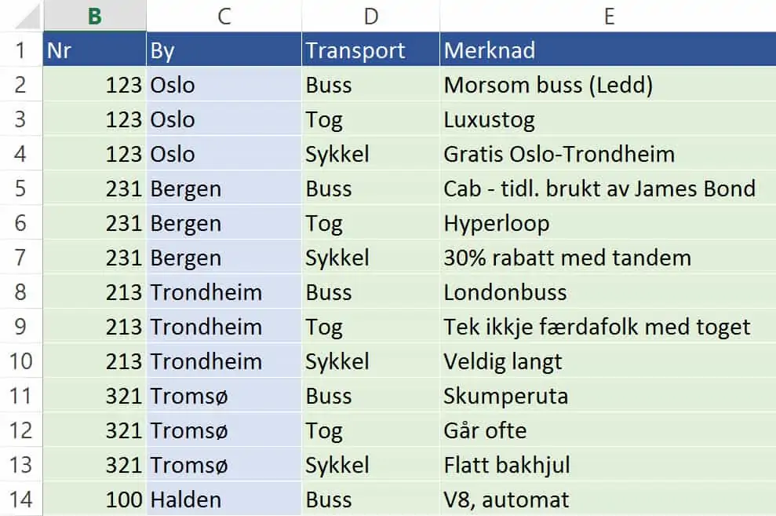Image resolution: width=776 pixels, height=516 pixels.
Task: Select column D header
Action: (370, 16)
